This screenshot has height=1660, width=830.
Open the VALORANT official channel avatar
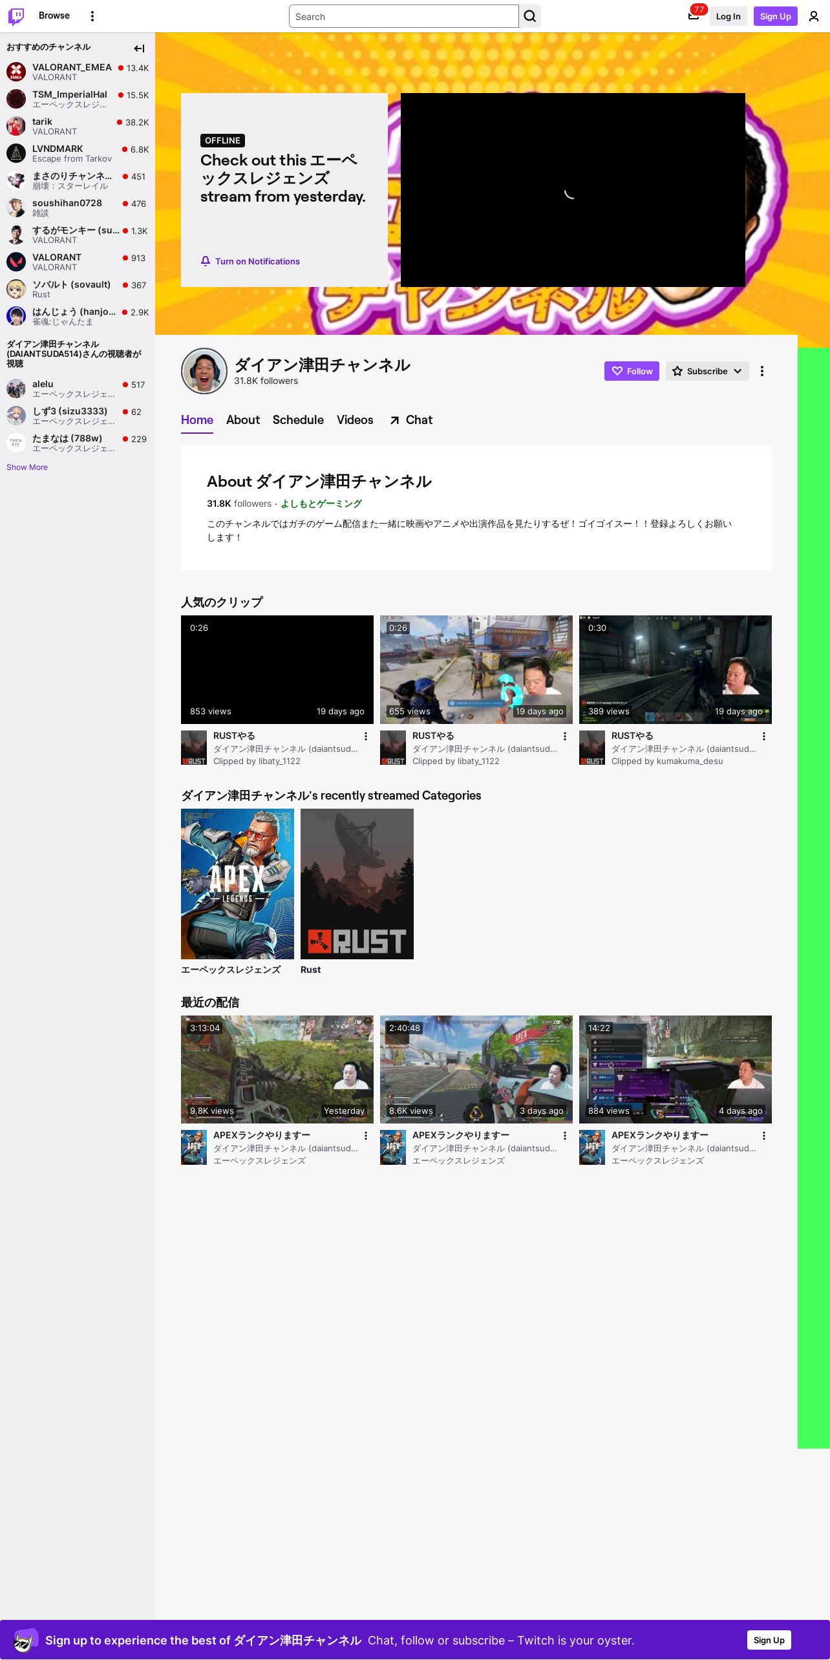pyautogui.click(x=16, y=262)
